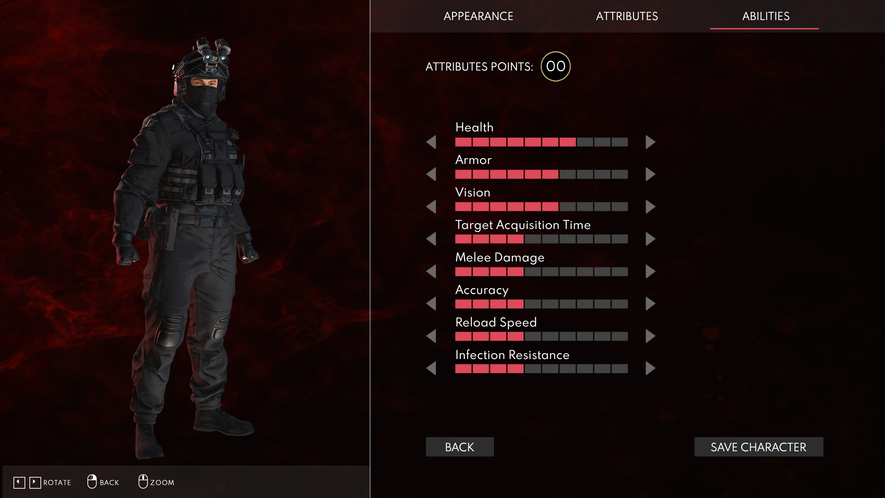Viewport: 885px width, 498px height.
Task: Click the rotate left arrow key icon
Action: (x=19, y=482)
